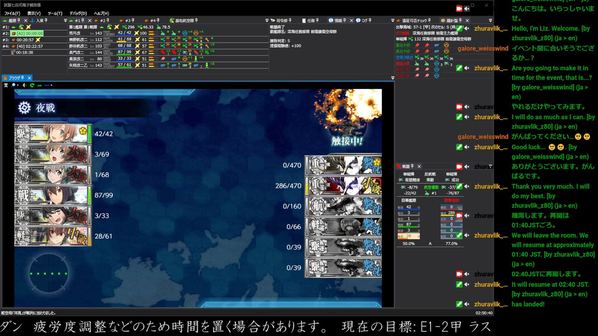Click the green sword icon beside Good luck
598x336 pixels.
[459, 147]
